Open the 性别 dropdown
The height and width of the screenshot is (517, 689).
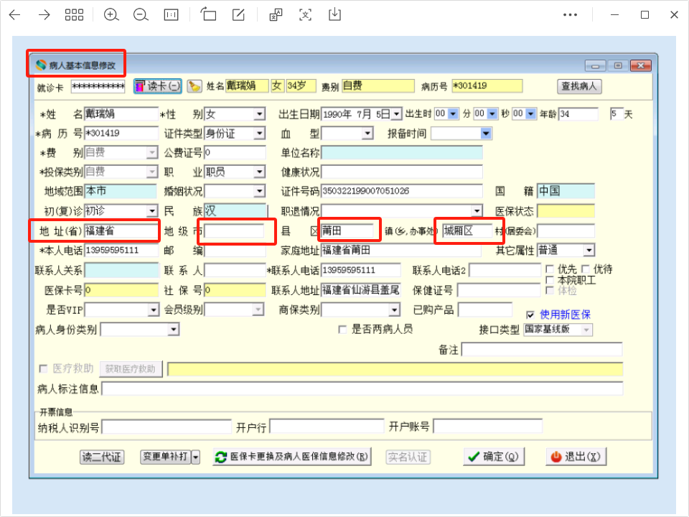260,114
